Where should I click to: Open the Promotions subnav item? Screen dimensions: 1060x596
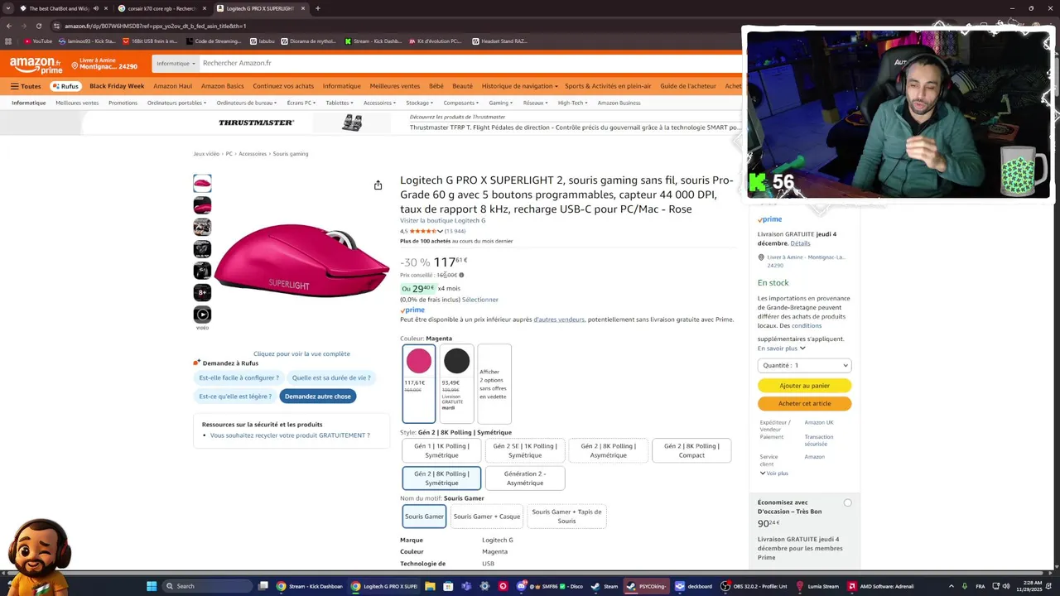tap(123, 103)
